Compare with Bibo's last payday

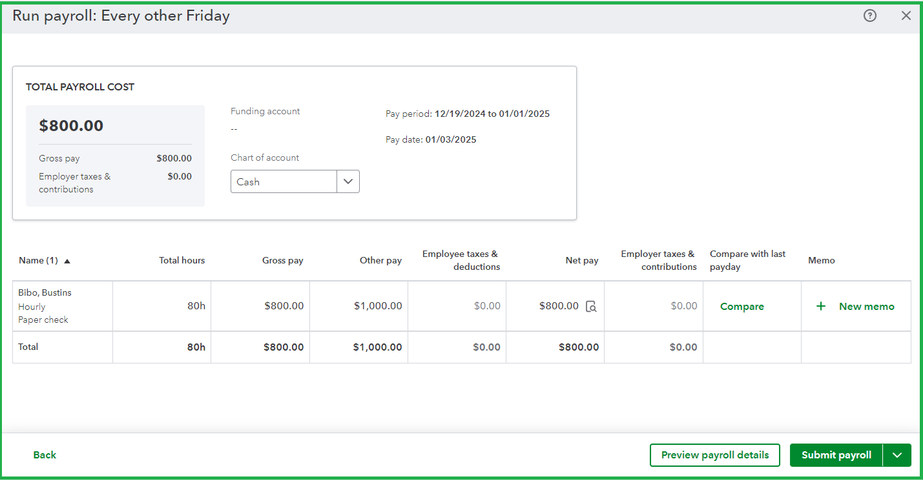(x=742, y=306)
